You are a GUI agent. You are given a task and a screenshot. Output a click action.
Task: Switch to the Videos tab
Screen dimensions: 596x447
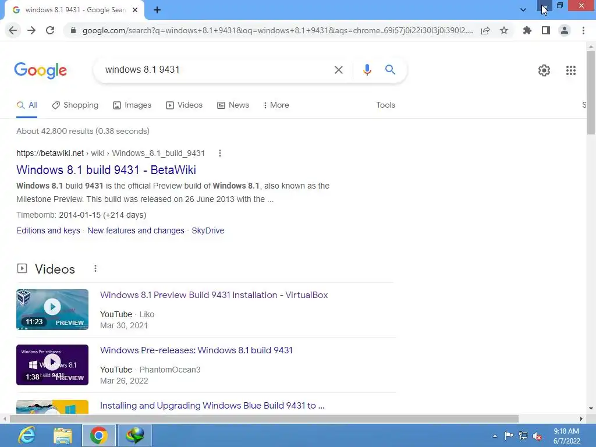click(185, 105)
